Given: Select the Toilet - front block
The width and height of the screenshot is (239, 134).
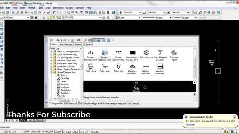Looking at the screenshot, I should tap(90, 68).
